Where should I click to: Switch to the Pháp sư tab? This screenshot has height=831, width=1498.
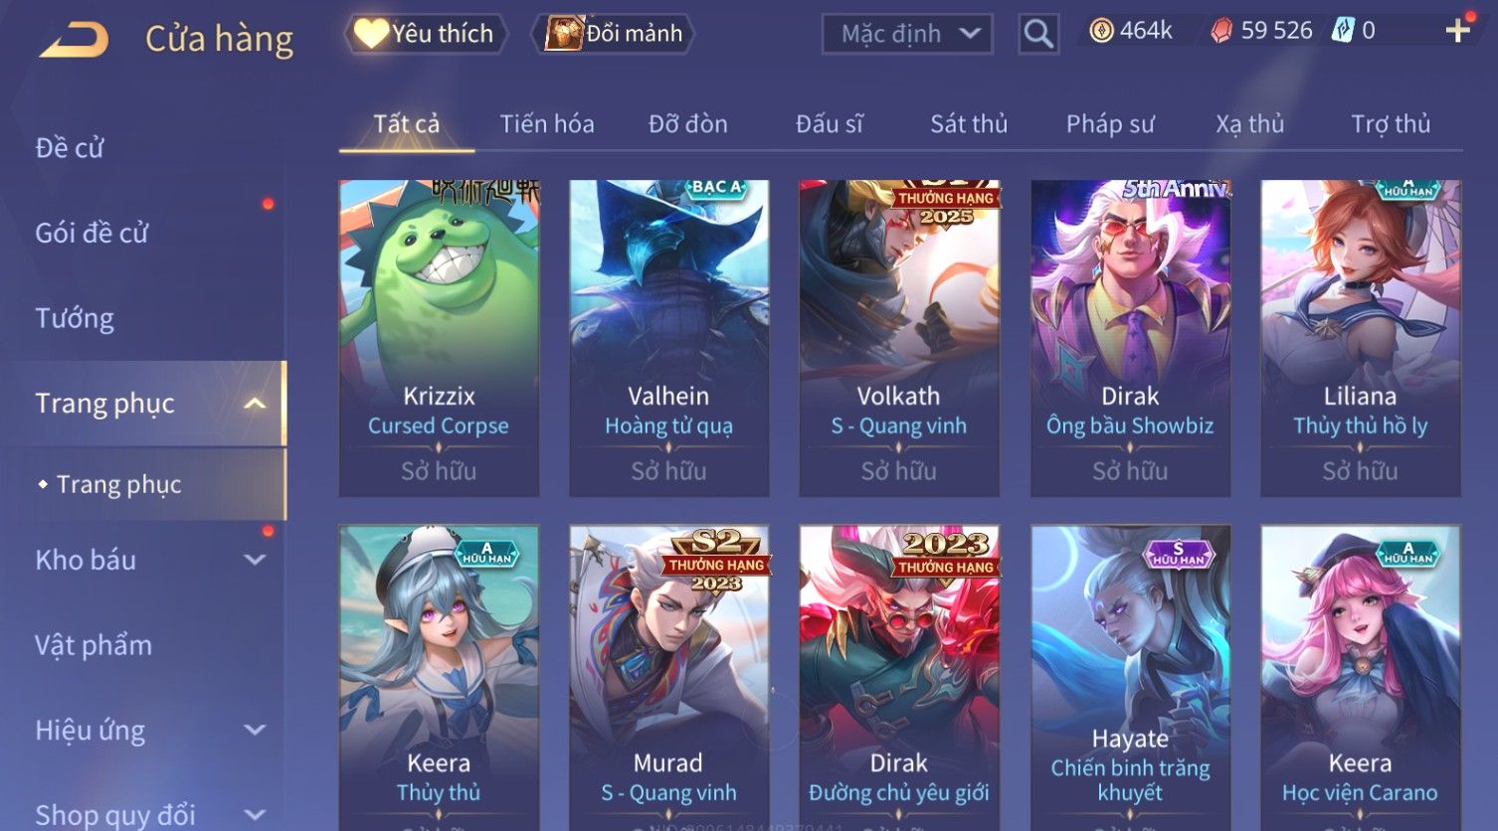tap(1110, 124)
